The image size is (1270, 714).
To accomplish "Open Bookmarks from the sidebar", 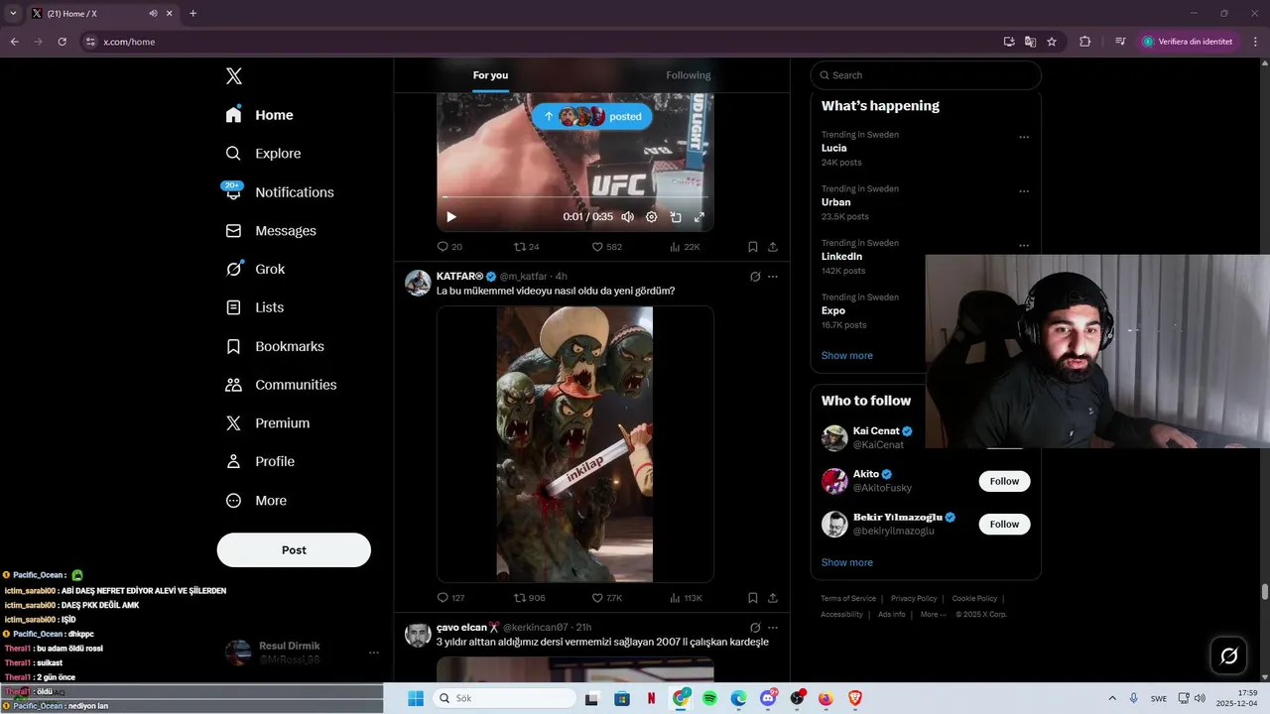I will click(x=276, y=346).
